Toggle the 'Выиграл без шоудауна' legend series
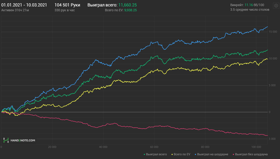Screen dimensions: 280x159 click(250, 154)
